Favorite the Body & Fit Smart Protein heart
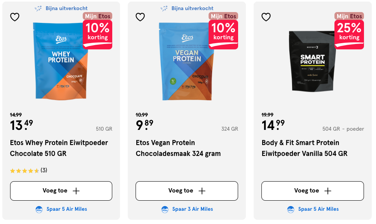This screenshot has height=224, width=376. pos(266,17)
